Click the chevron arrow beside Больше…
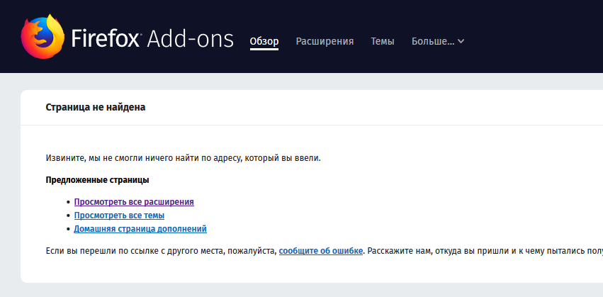Image resolution: width=603 pixels, height=297 pixels. [461, 41]
